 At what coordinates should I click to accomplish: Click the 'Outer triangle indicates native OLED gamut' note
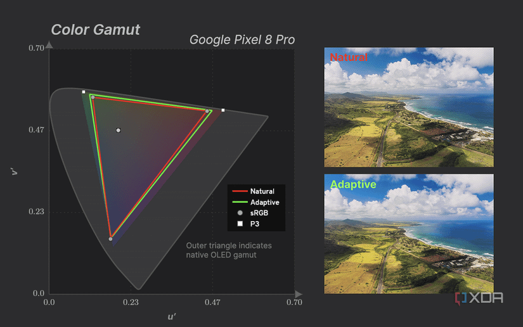229,250
